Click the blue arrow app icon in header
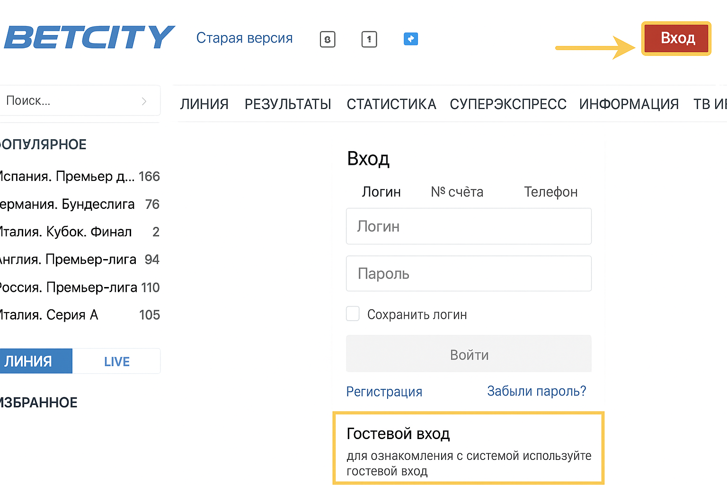727x485 pixels. click(411, 39)
